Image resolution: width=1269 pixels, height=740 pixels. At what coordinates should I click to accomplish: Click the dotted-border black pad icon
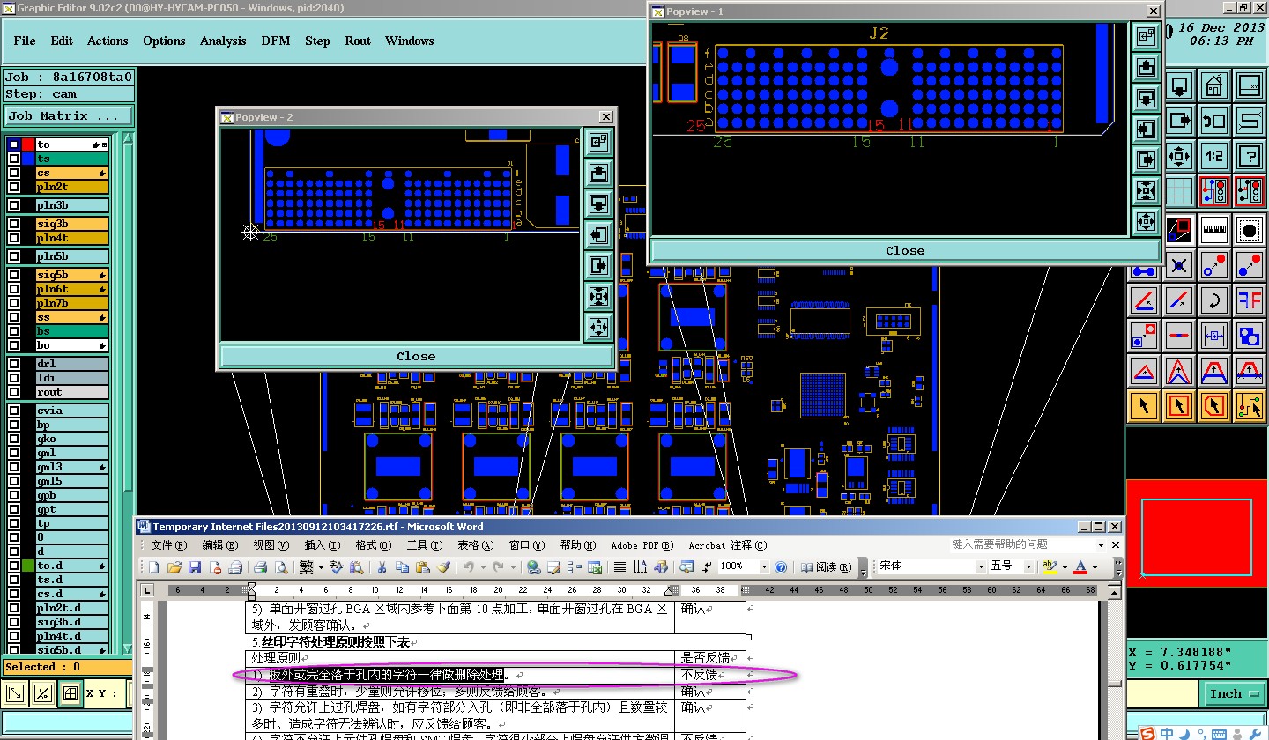click(1249, 230)
